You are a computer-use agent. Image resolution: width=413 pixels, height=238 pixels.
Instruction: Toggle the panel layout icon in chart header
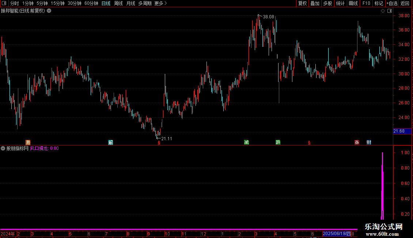390,11
